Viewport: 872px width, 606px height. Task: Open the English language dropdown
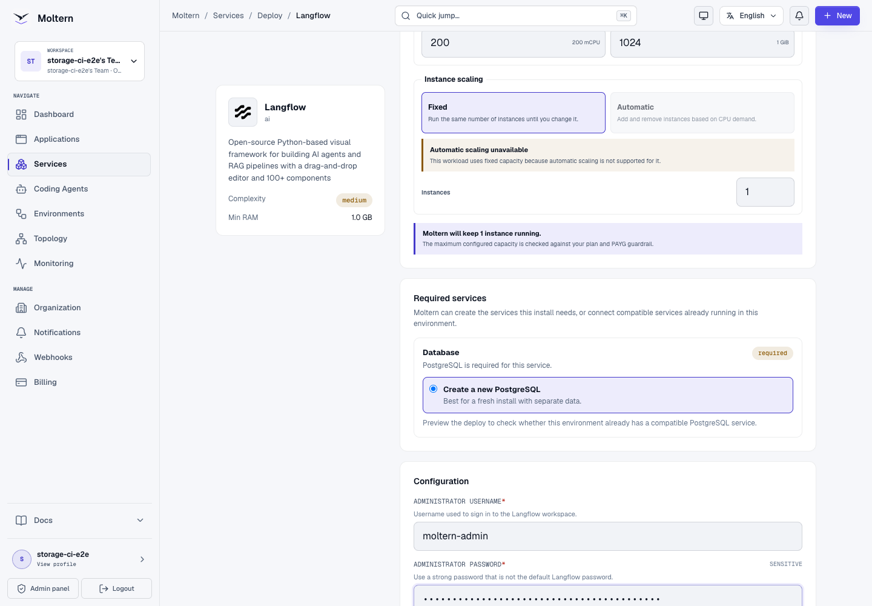(751, 16)
